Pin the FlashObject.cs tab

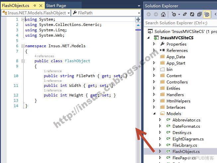[35, 6]
